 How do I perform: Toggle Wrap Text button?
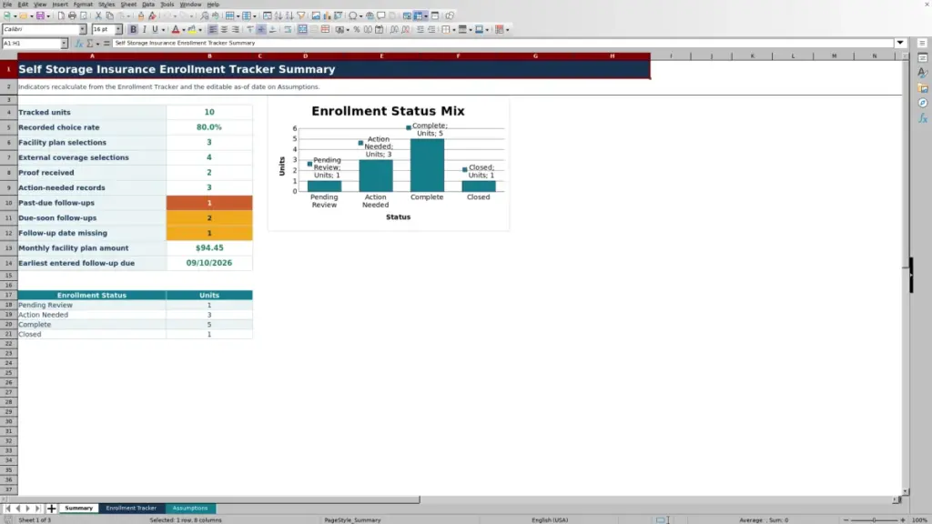pyautogui.click(x=288, y=30)
